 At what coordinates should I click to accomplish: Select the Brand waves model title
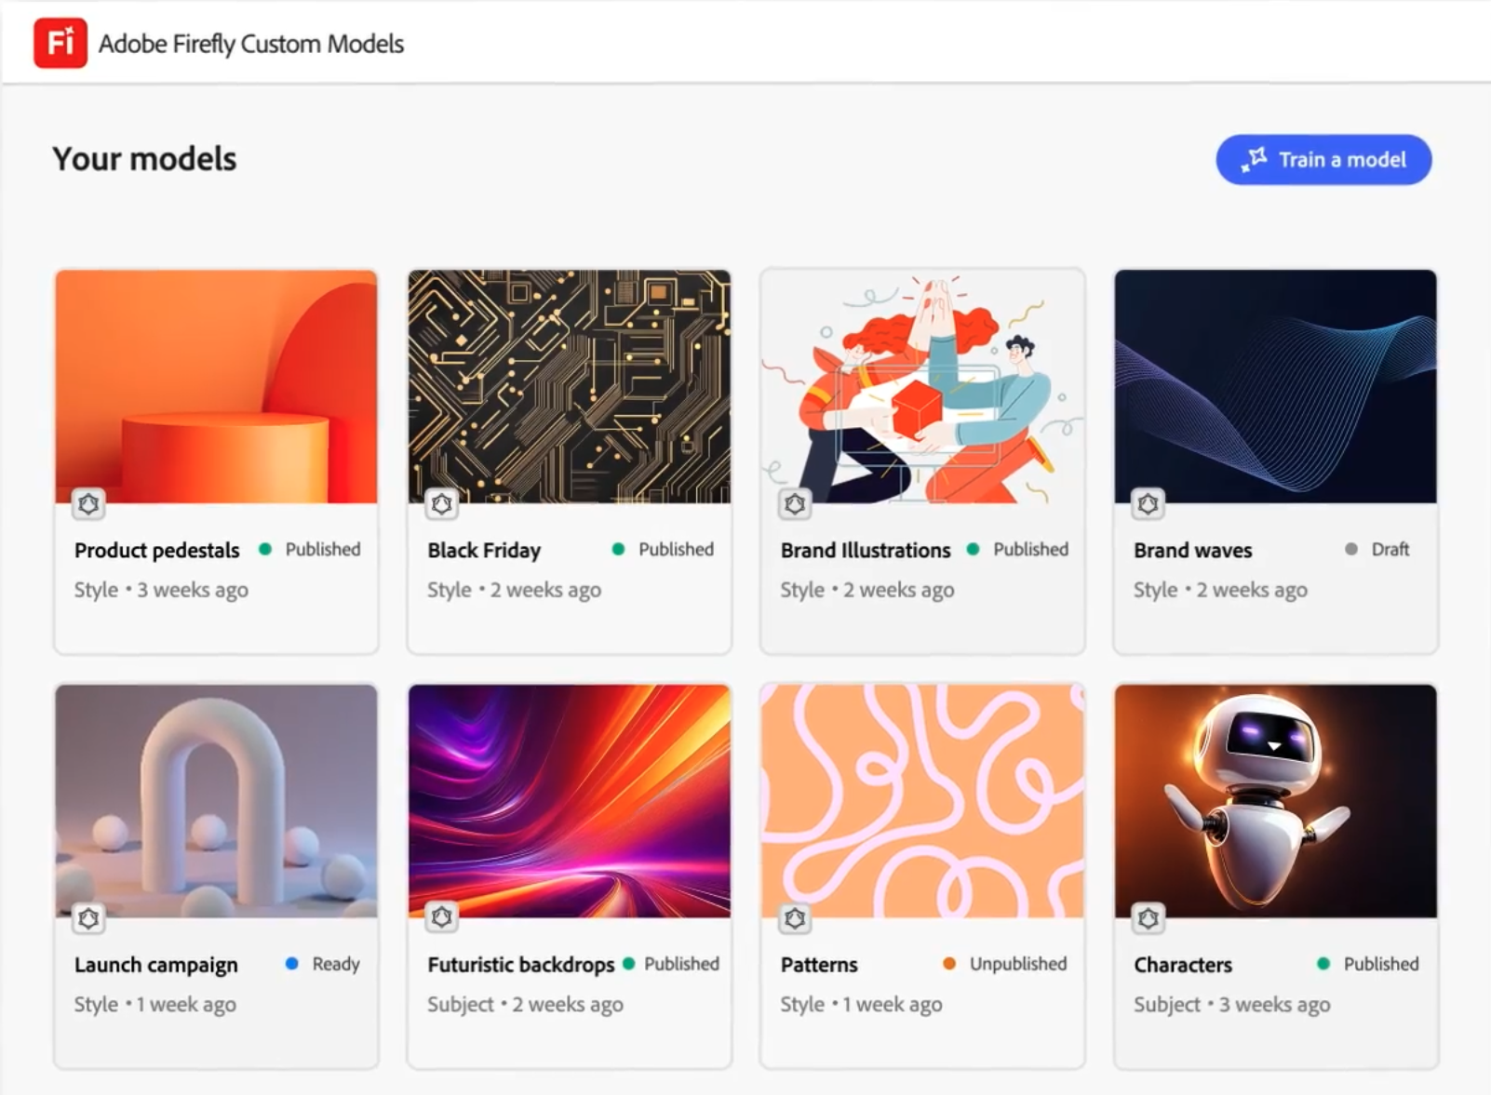[x=1192, y=551]
